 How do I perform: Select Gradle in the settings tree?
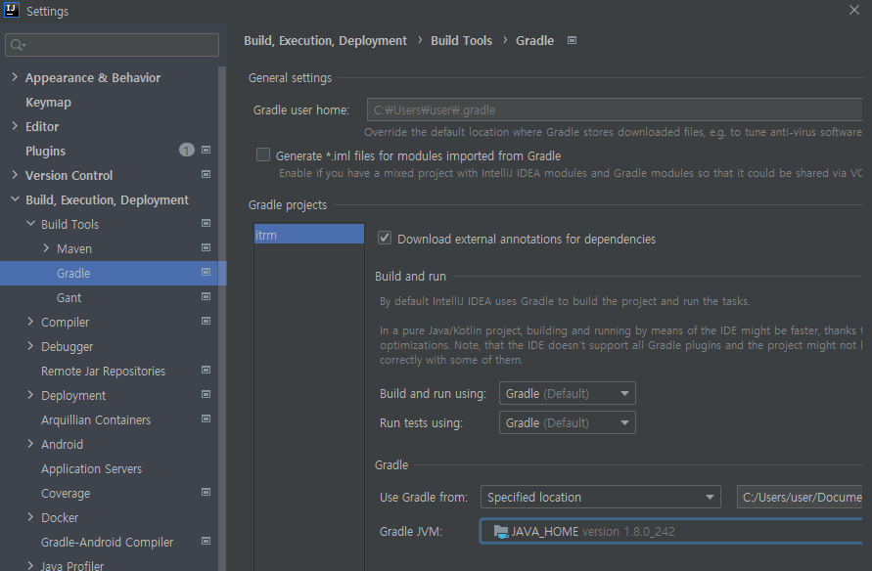[x=73, y=274]
